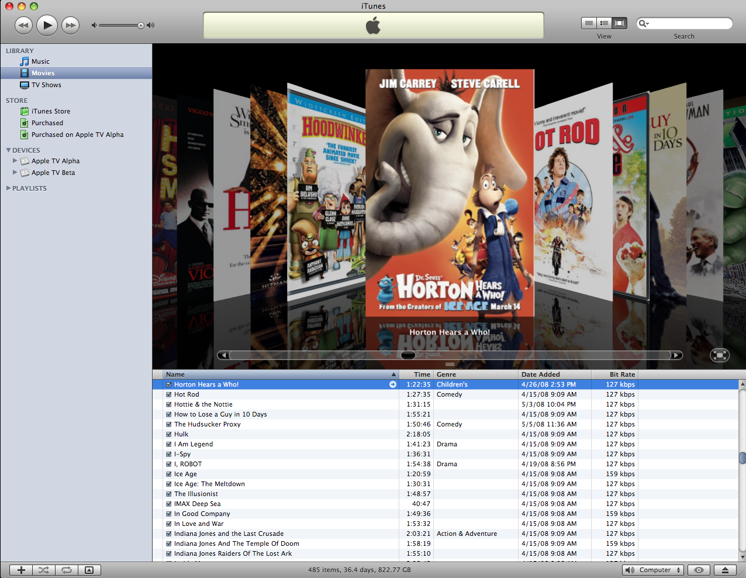Image resolution: width=746 pixels, height=578 pixels.
Task: Click the Previous/rewind playback button
Action: [x=23, y=25]
